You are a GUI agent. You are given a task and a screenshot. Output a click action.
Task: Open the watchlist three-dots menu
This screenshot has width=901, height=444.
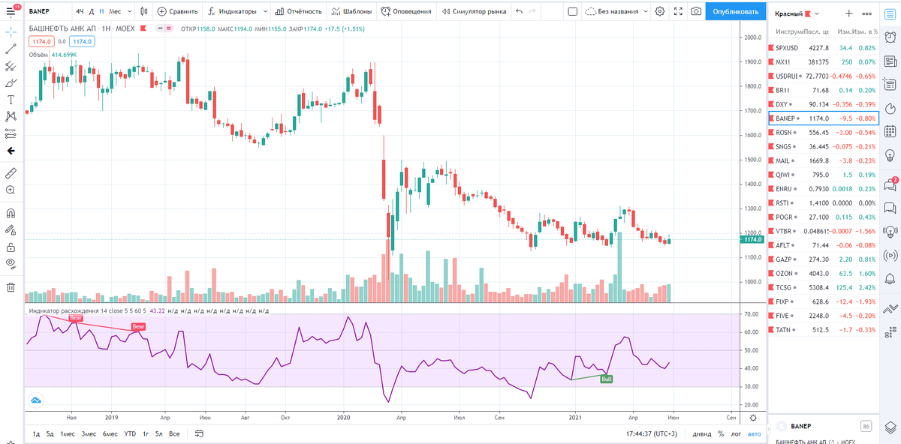868,14
